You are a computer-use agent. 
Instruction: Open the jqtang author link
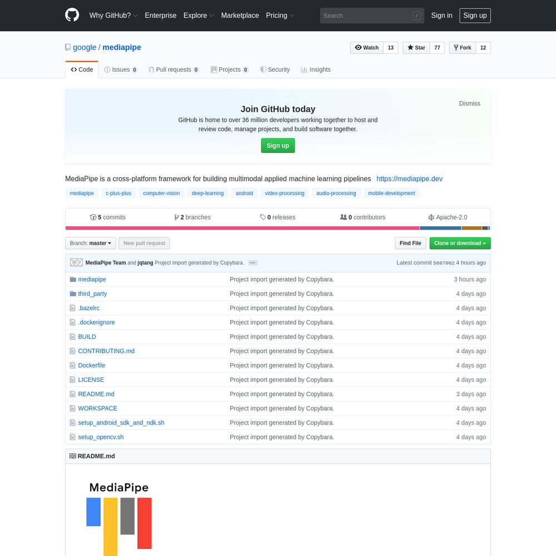tap(145, 263)
